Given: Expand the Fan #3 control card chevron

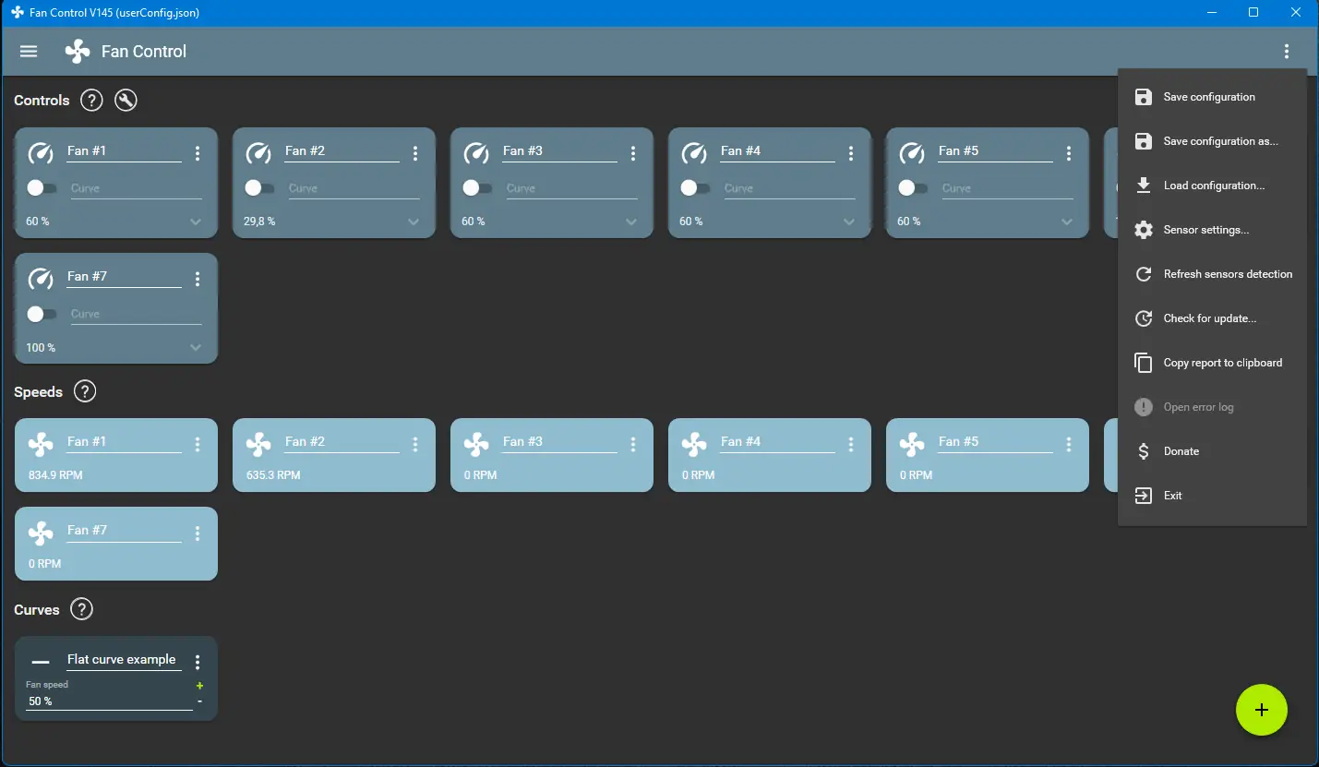Looking at the screenshot, I should (x=631, y=222).
